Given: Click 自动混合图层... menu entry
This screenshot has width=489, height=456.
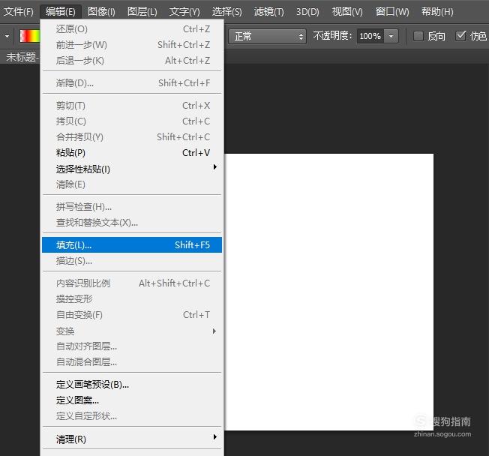Looking at the screenshot, I should pos(132,361).
